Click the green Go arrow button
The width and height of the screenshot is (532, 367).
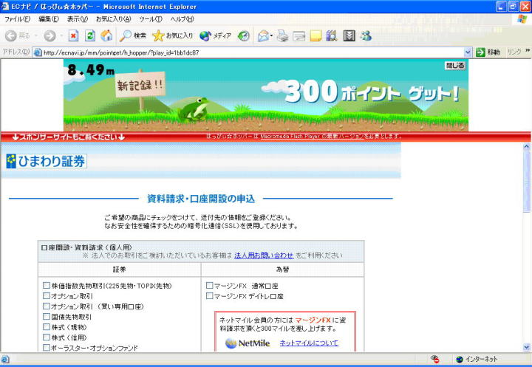click(x=480, y=52)
